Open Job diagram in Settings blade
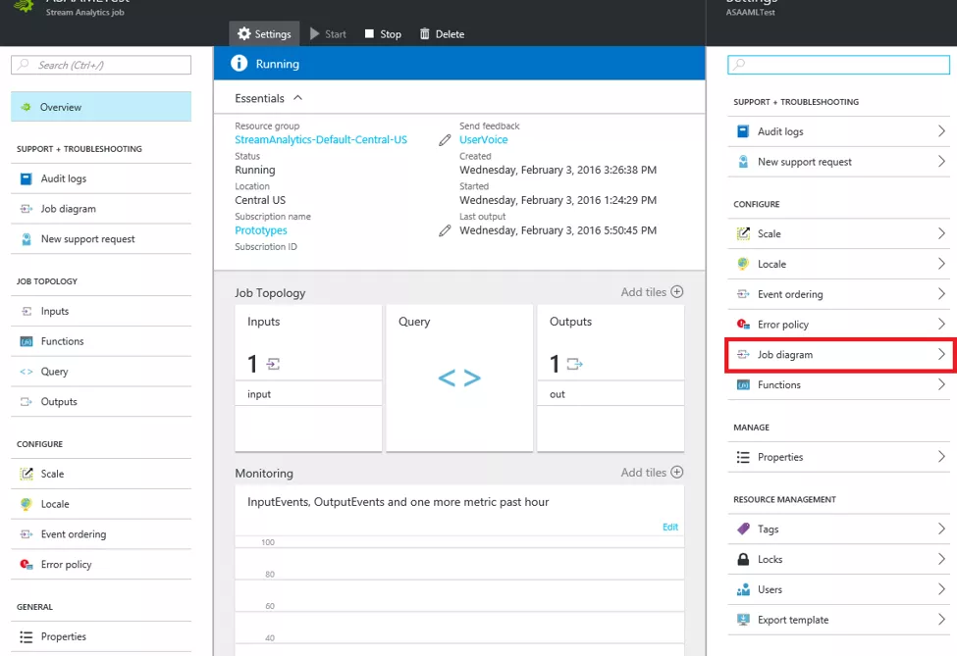 pyautogui.click(x=838, y=354)
